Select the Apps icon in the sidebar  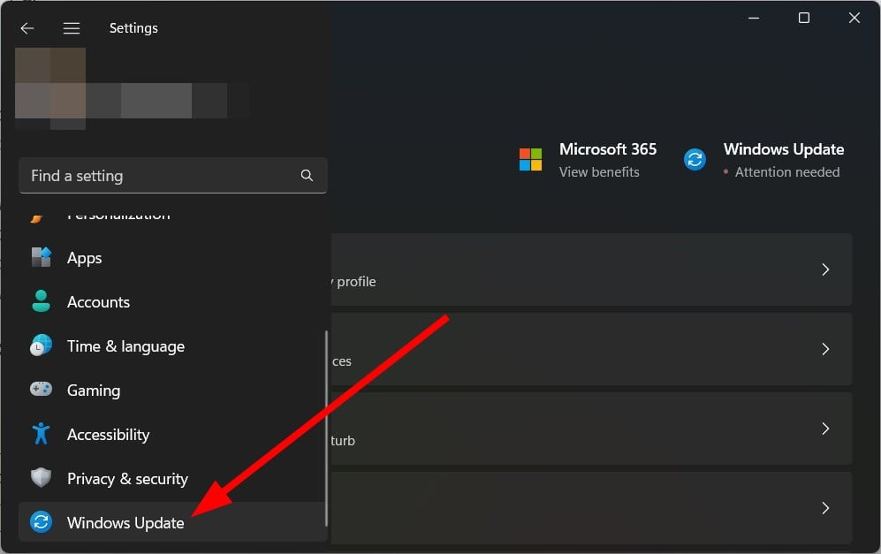41,257
